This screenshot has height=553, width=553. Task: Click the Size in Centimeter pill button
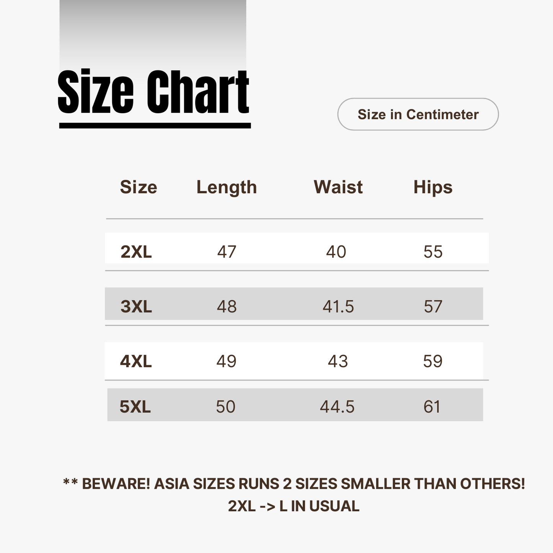[418, 114]
